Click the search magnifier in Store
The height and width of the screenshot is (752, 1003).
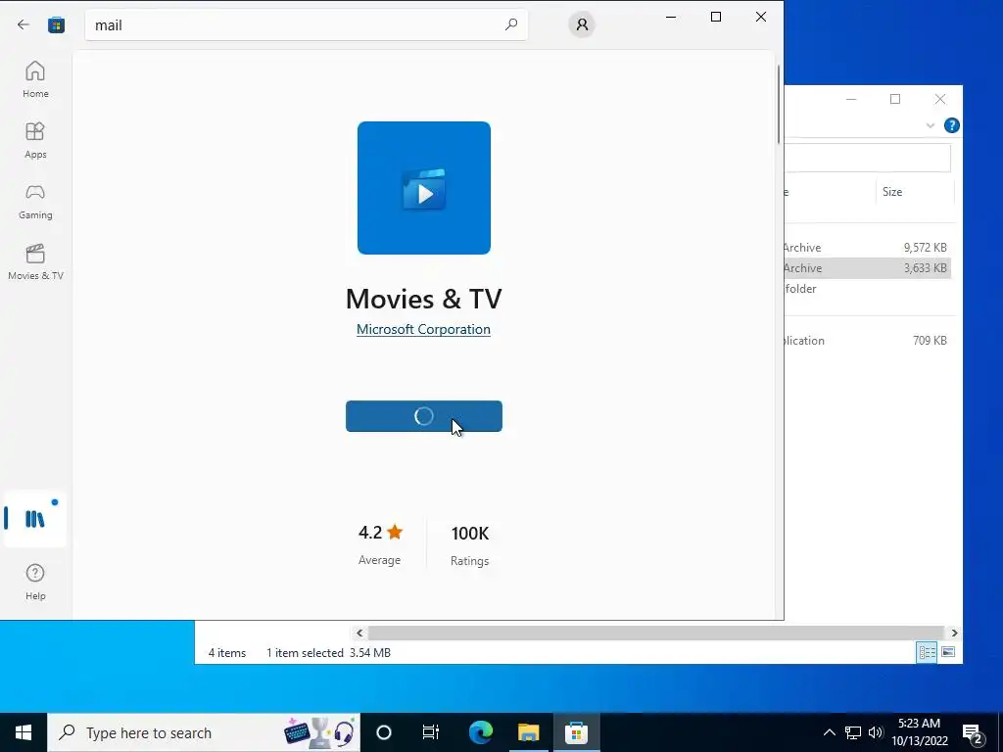[511, 24]
